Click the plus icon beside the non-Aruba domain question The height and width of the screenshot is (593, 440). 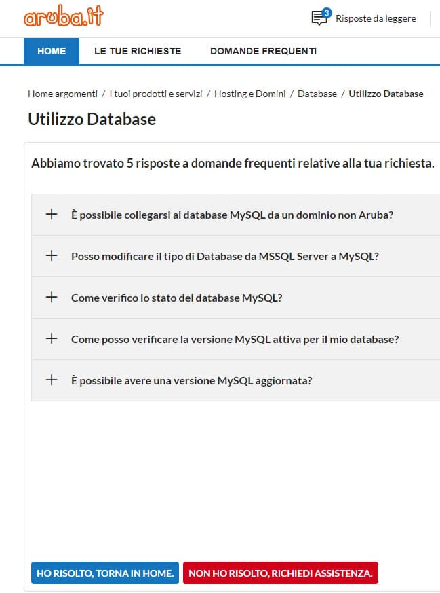(x=51, y=215)
